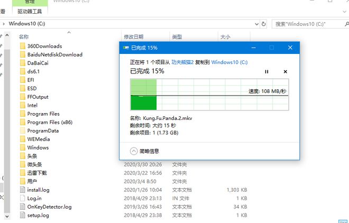349x223 pixels.
Task: Click date 2020/3/30 20:26 cell
Action: point(143,164)
